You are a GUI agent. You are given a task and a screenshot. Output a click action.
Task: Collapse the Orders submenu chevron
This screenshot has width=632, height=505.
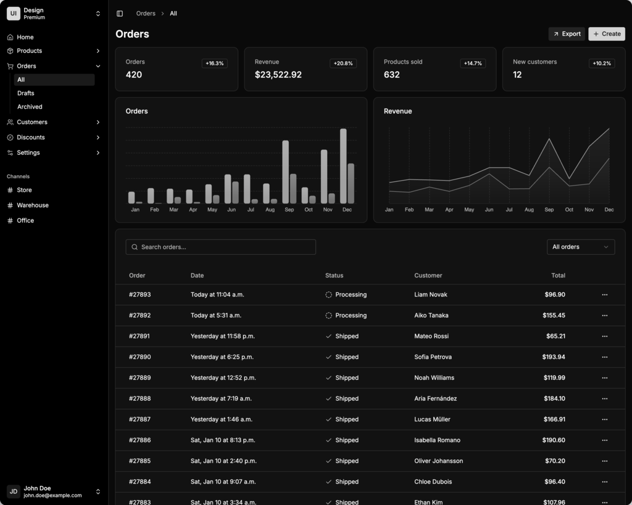click(98, 66)
